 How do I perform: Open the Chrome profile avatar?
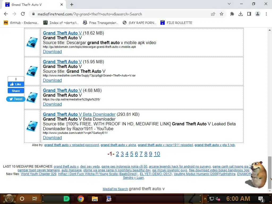click(x=258, y=14)
